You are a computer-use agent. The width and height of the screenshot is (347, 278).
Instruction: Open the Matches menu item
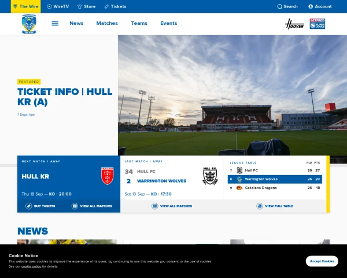107,23
